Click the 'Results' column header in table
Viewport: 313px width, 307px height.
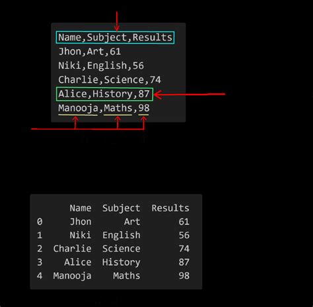click(x=170, y=208)
